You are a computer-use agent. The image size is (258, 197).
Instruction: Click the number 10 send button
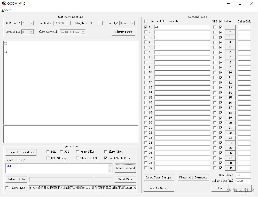(x=230, y=72)
